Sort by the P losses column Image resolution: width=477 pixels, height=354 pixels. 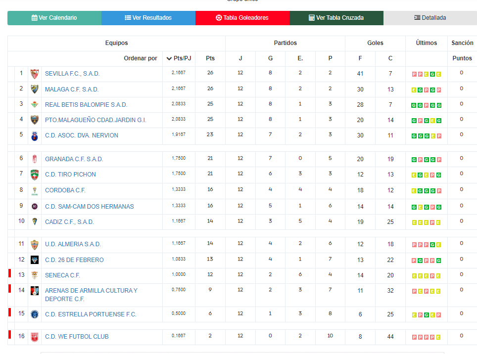(x=331, y=58)
